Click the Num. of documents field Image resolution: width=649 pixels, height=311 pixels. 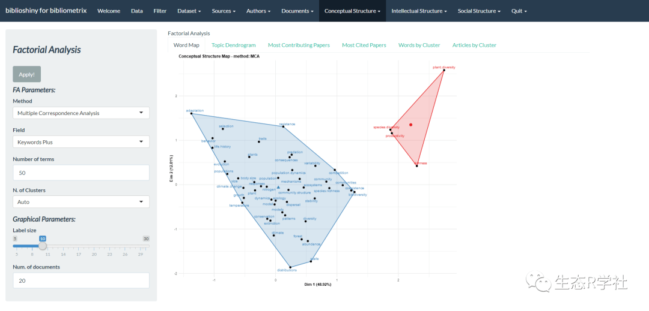[81, 280]
